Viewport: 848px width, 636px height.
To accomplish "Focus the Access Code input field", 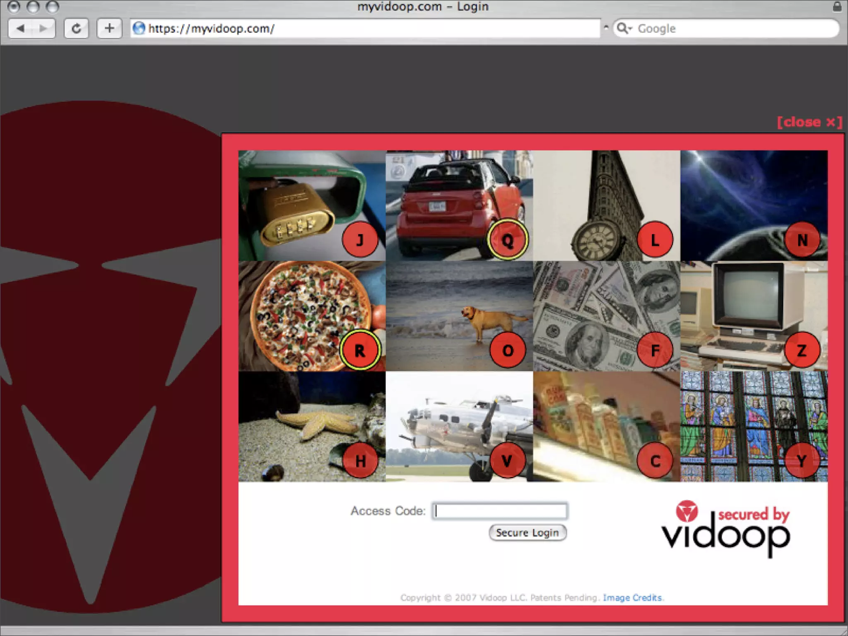I will (x=500, y=511).
